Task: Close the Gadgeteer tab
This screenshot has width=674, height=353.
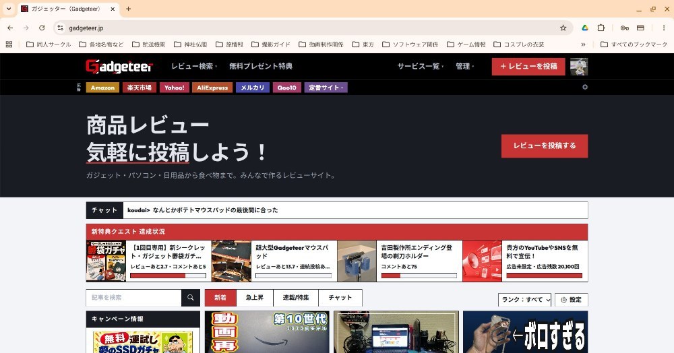Action: coord(113,9)
